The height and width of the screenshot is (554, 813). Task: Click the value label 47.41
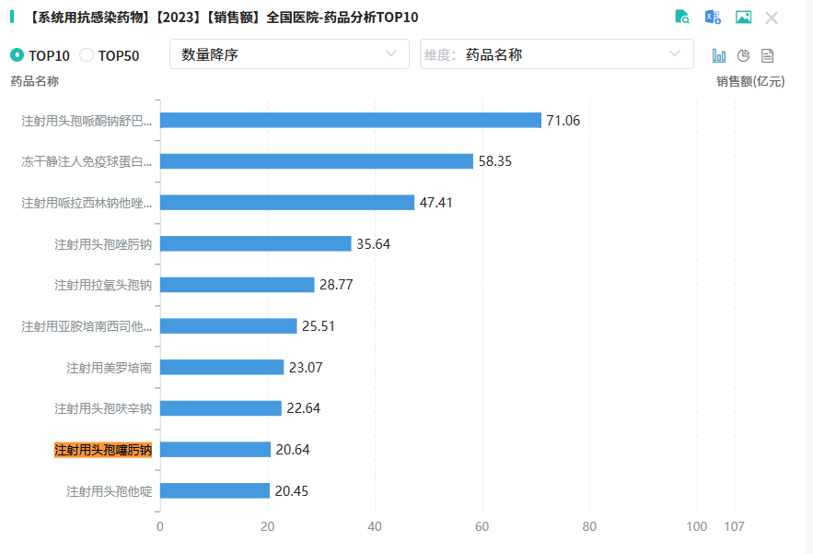click(x=436, y=203)
